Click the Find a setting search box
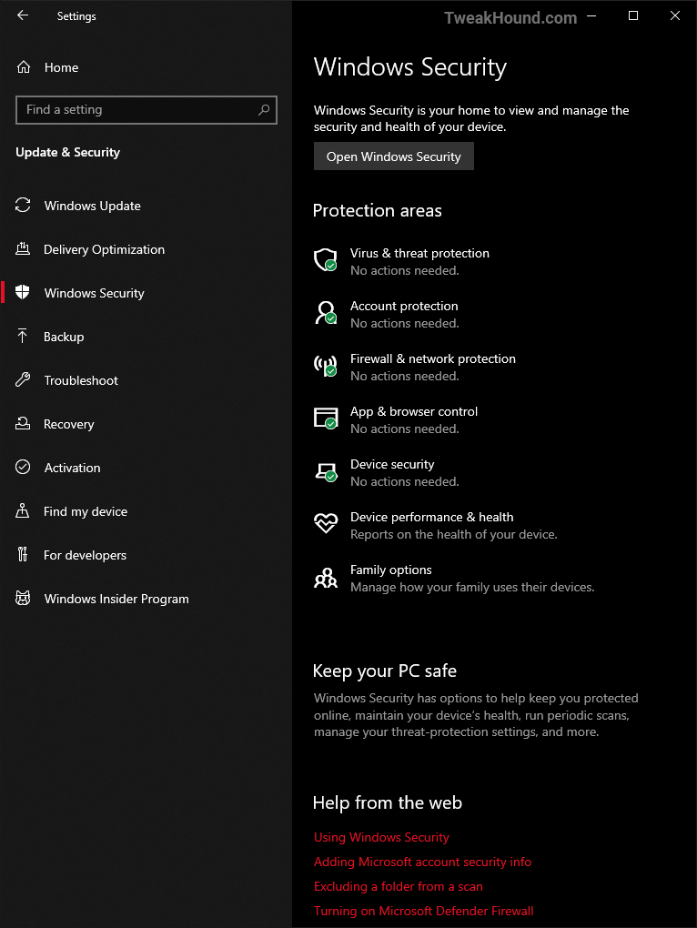This screenshot has height=928, width=697. (x=146, y=110)
